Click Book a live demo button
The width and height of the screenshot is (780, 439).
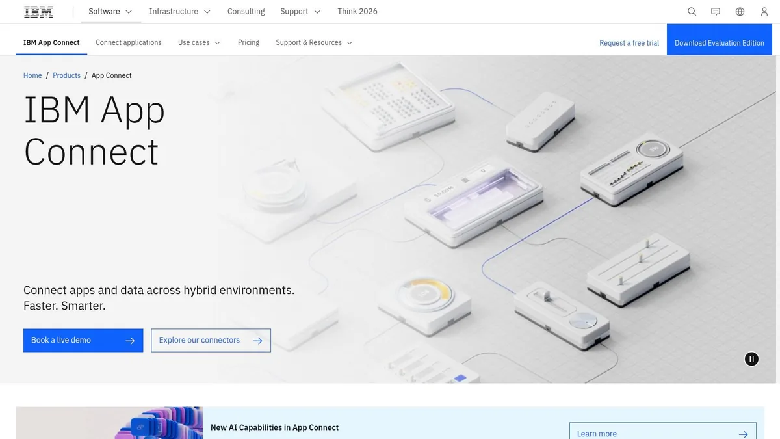(x=83, y=340)
